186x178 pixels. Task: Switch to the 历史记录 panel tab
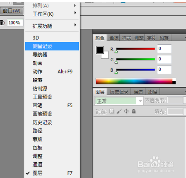coord(119,92)
